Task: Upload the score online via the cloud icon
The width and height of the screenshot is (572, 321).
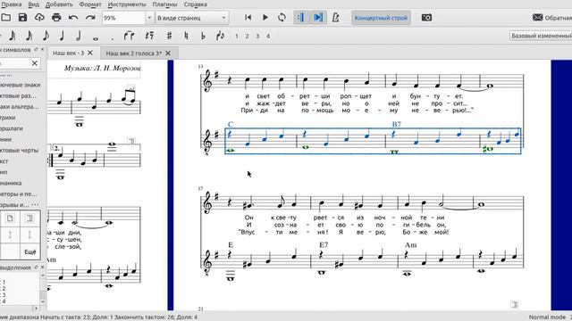Action: tap(39, 18)
